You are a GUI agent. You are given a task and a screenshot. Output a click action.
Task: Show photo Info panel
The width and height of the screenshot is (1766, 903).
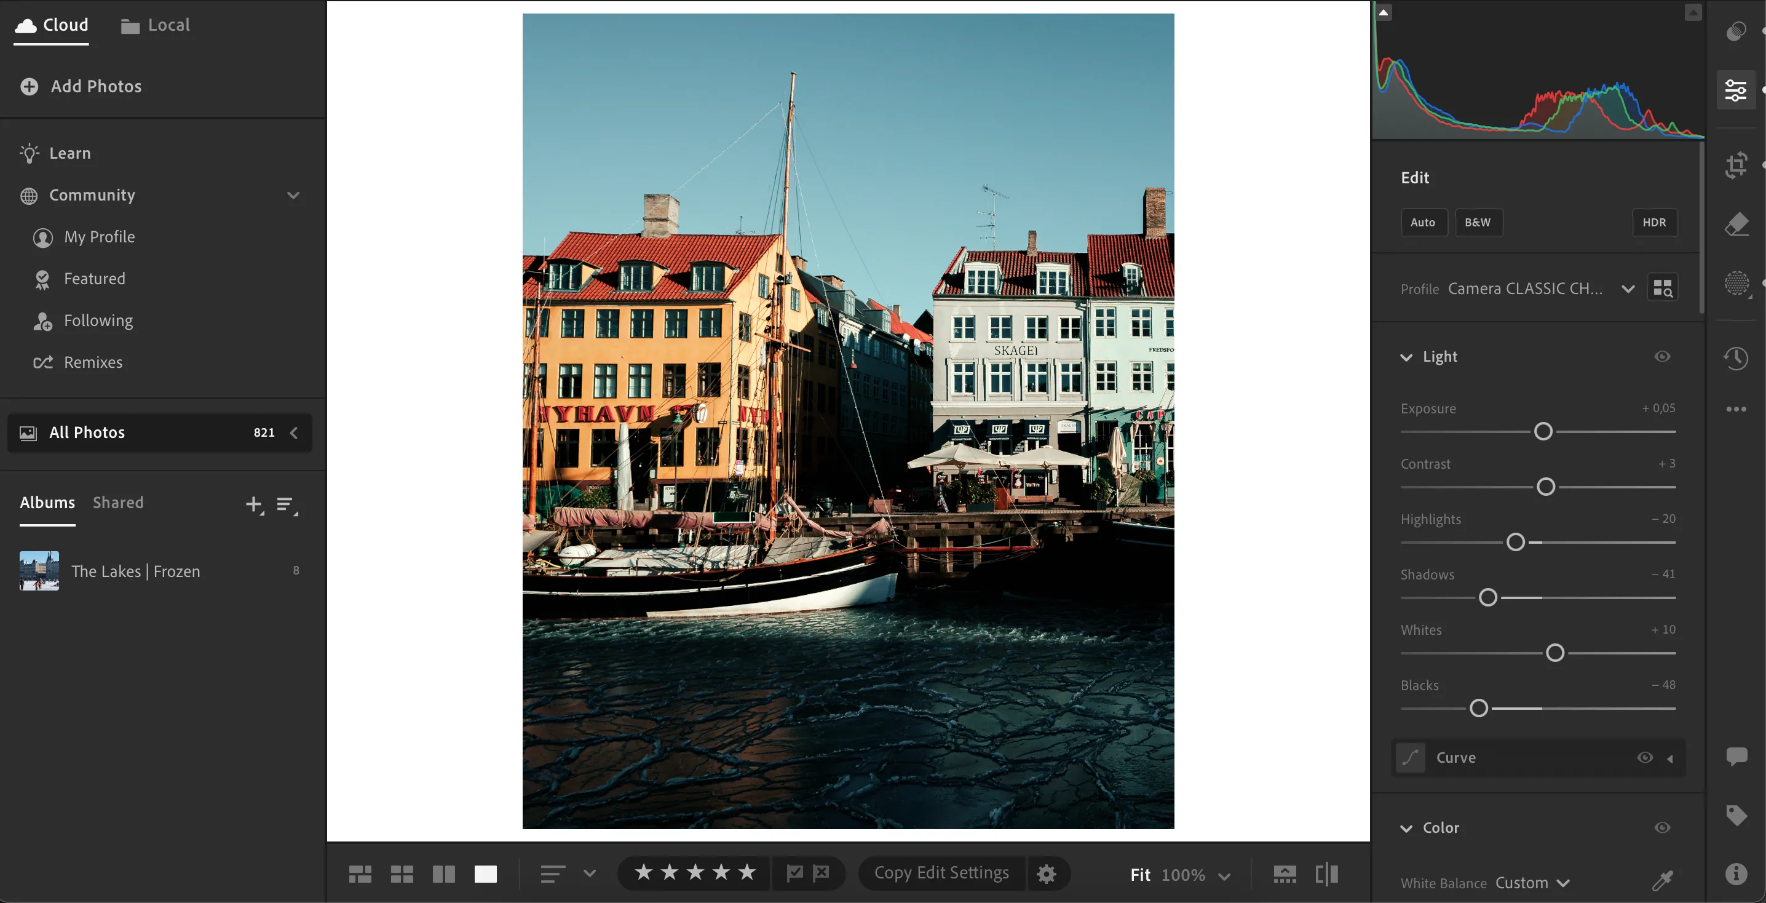pyautogui.click(x=1736, y=874)
